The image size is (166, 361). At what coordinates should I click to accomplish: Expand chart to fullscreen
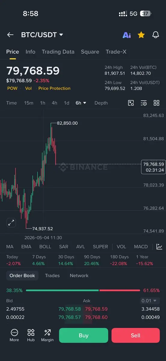click(11, 223)
